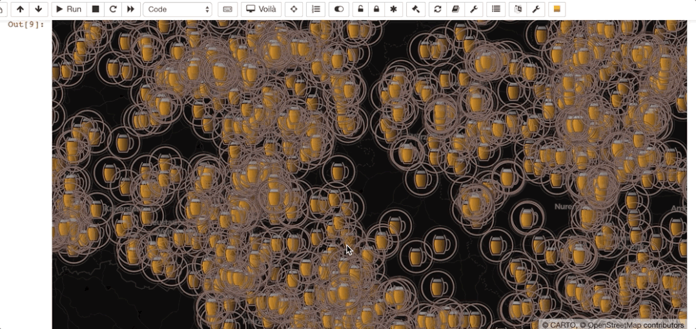Open the command palette keyboard icon

[x=228, y=9]
